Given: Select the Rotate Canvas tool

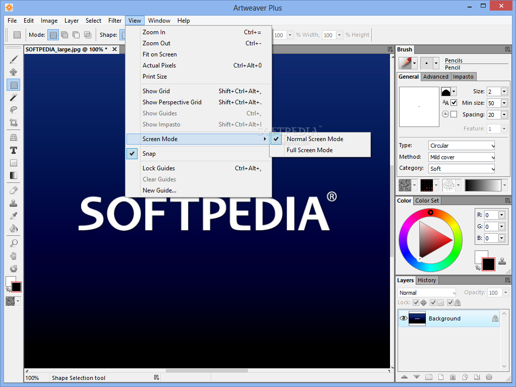Looking at the screenshot, I should [14, 269].
